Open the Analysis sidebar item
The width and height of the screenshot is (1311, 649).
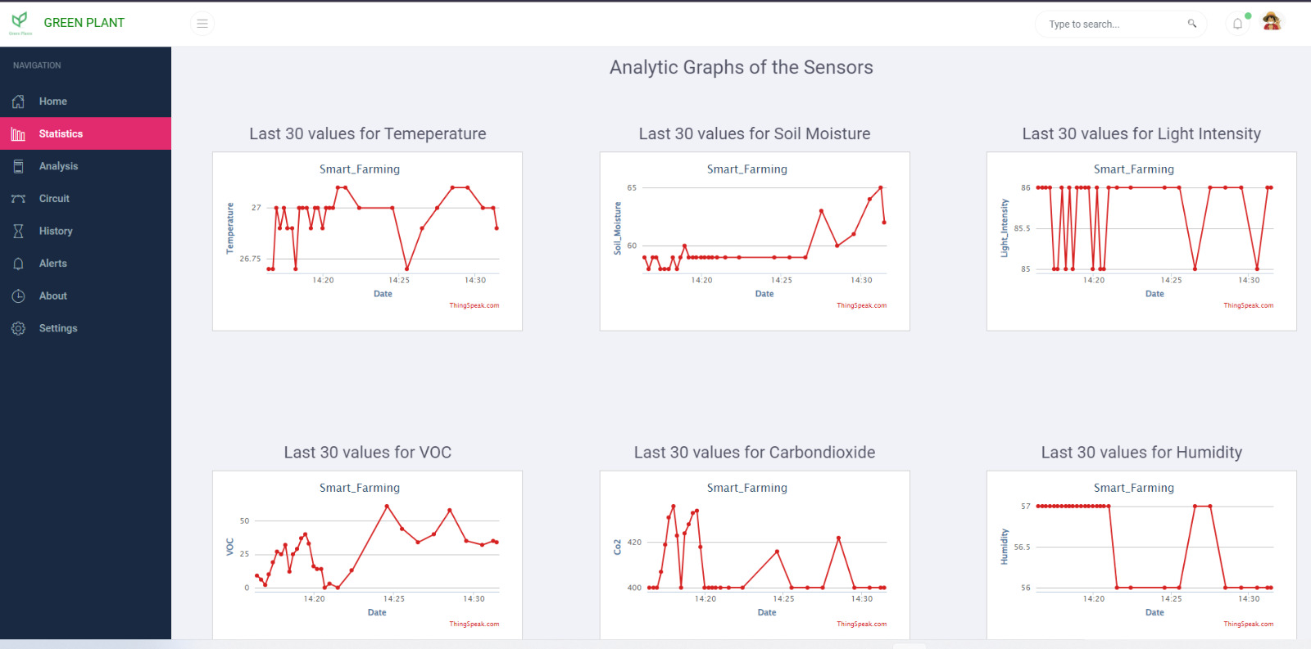click(58, 166)
